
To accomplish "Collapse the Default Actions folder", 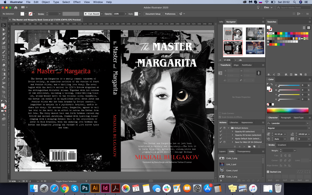I will coord(228,128).
